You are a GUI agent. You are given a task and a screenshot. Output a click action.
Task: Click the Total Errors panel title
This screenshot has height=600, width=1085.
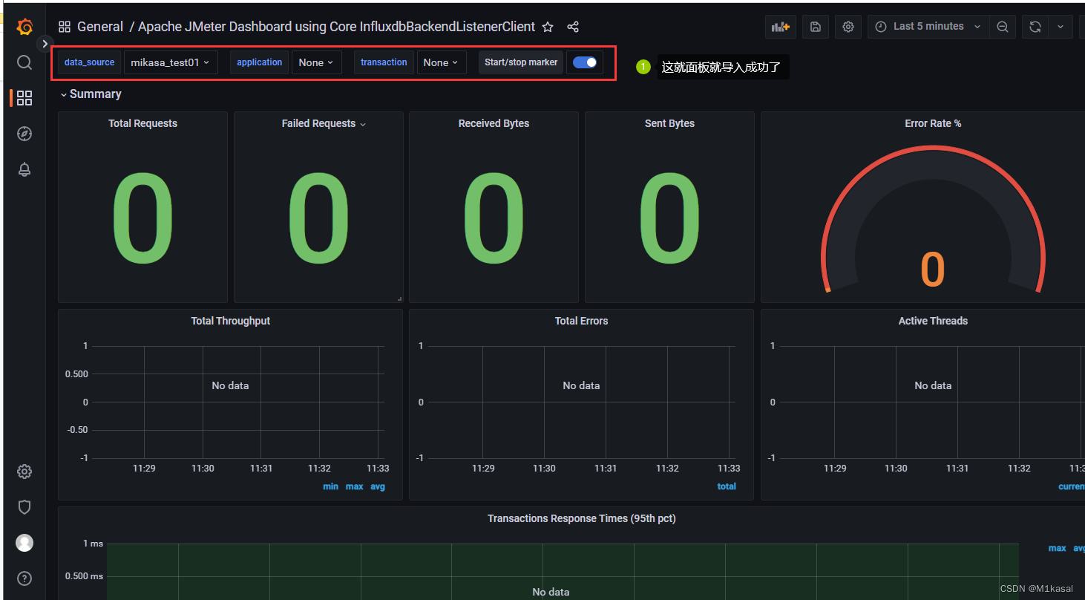(581, 321)
